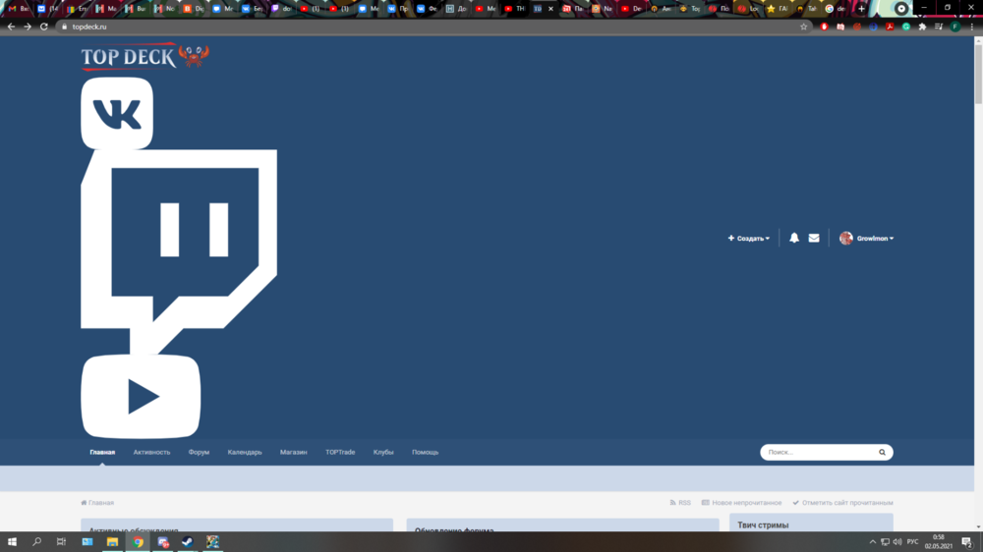Image resolution: width=983 pixels, height=552 pixels.
Task: Switch to the Gmail browser tab
Action: 17,9
